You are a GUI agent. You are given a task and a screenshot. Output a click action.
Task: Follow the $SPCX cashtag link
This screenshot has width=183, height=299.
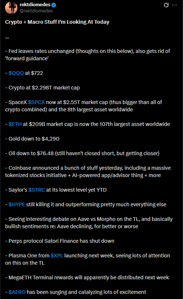pyautogui.click(x=36, y=102)
